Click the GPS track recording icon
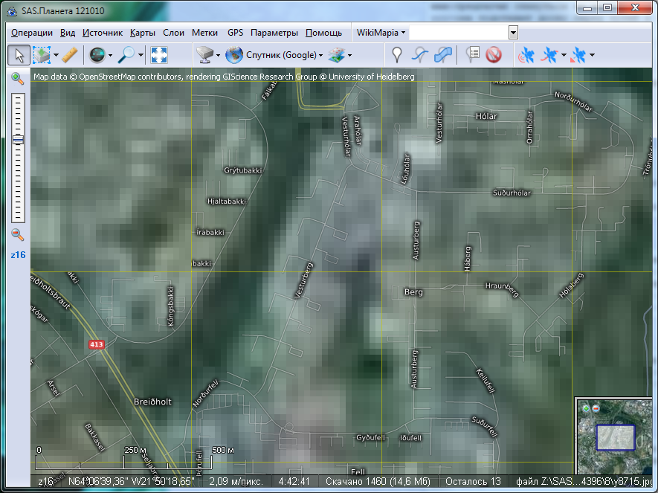The image size is (658, 493). [549, 55]
